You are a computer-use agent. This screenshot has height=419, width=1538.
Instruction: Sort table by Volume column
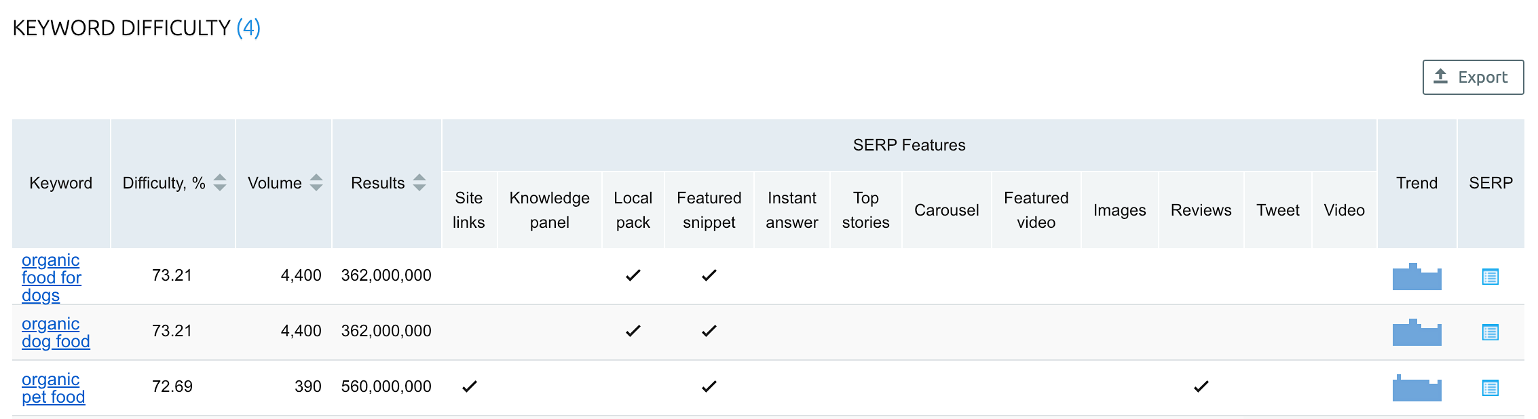click(316, 183)
